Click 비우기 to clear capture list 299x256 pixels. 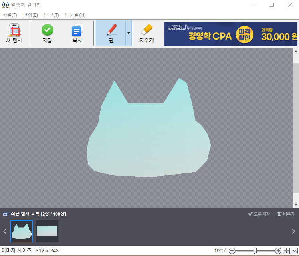[x=286, y=214]
